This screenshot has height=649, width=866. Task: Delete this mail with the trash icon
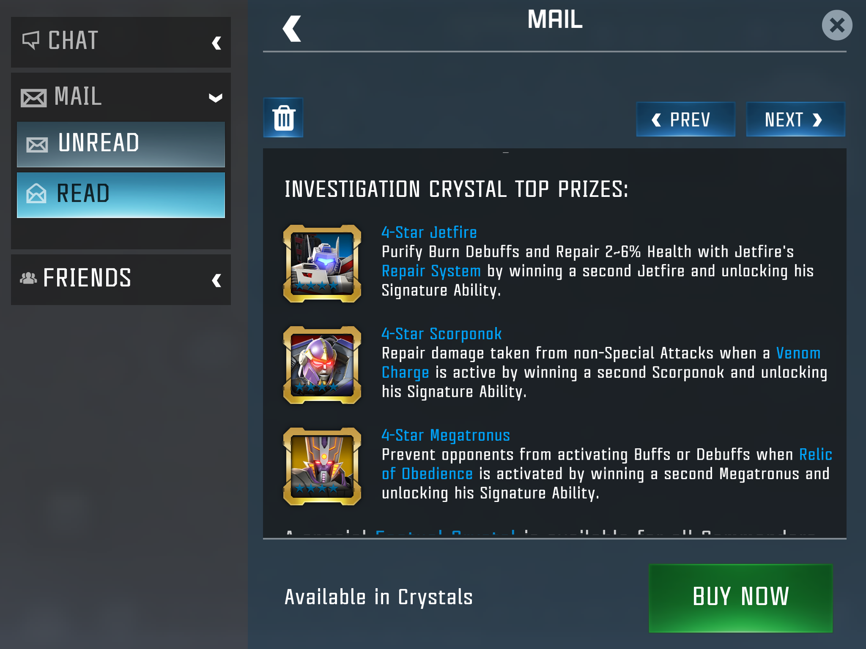tap(283, 117)
